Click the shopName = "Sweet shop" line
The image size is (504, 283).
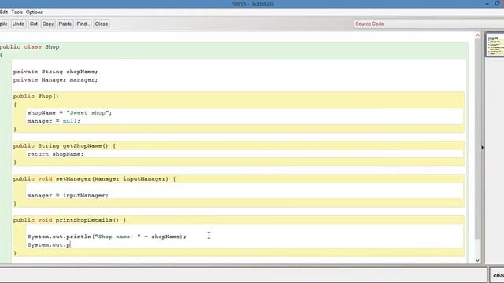69,113
